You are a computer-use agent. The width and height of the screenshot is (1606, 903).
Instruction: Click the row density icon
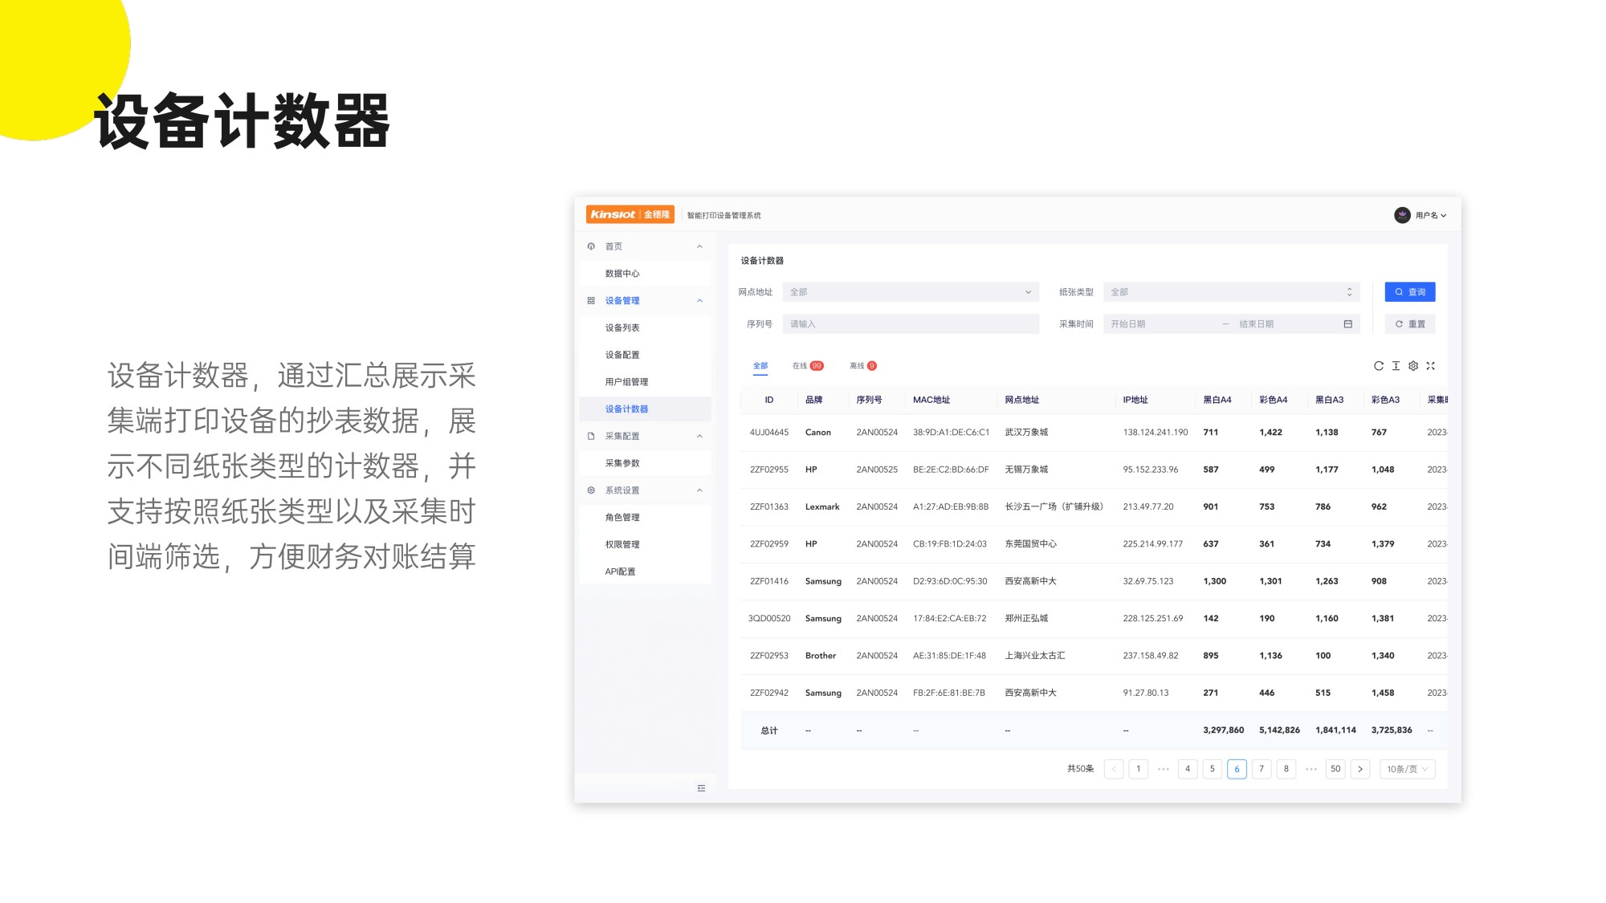[x=1396, y=366]
